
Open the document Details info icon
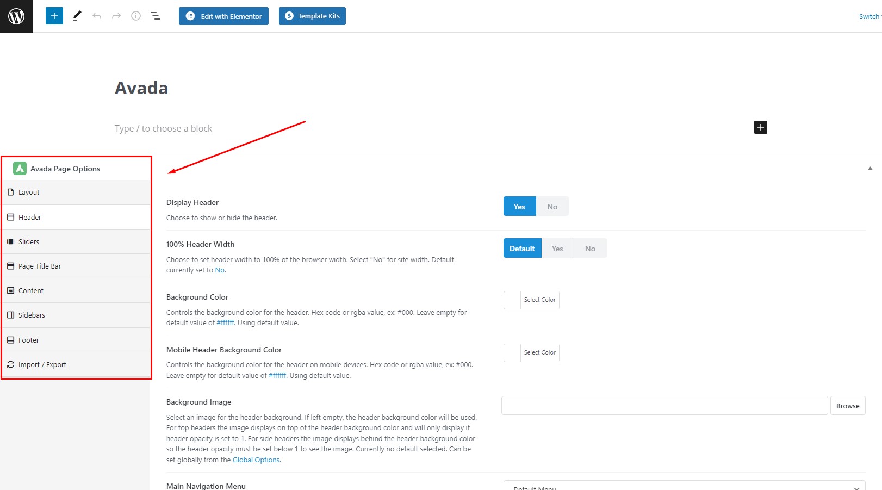(x=136, y=16)
